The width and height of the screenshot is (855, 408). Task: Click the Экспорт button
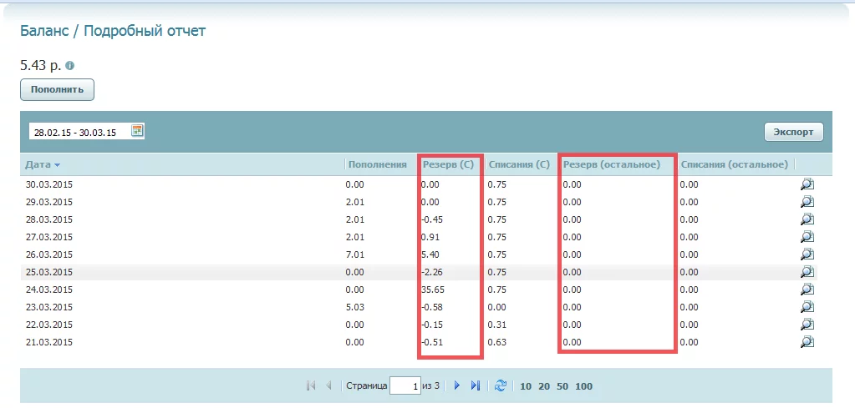794,132
